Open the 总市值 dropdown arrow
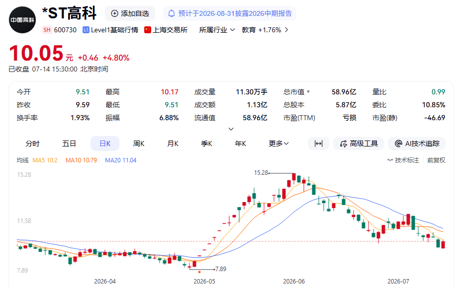 308,92
